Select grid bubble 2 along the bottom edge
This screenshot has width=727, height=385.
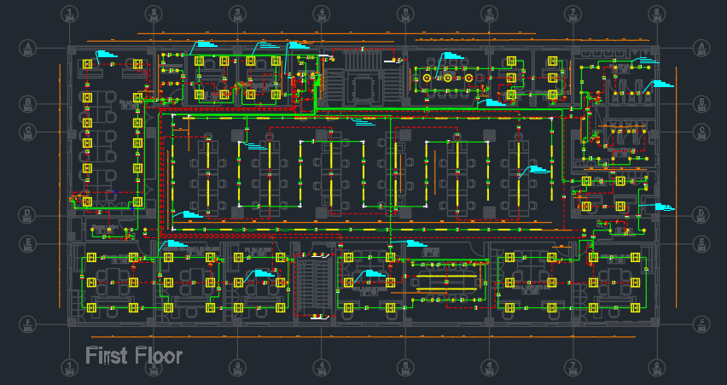pos(154,367)
